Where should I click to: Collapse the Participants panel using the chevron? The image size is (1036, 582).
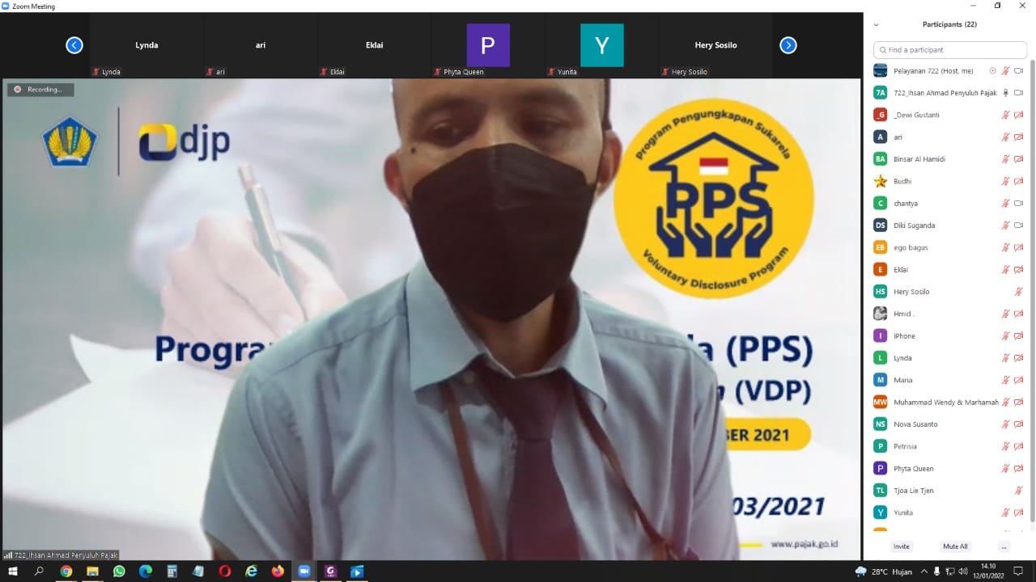876,25
